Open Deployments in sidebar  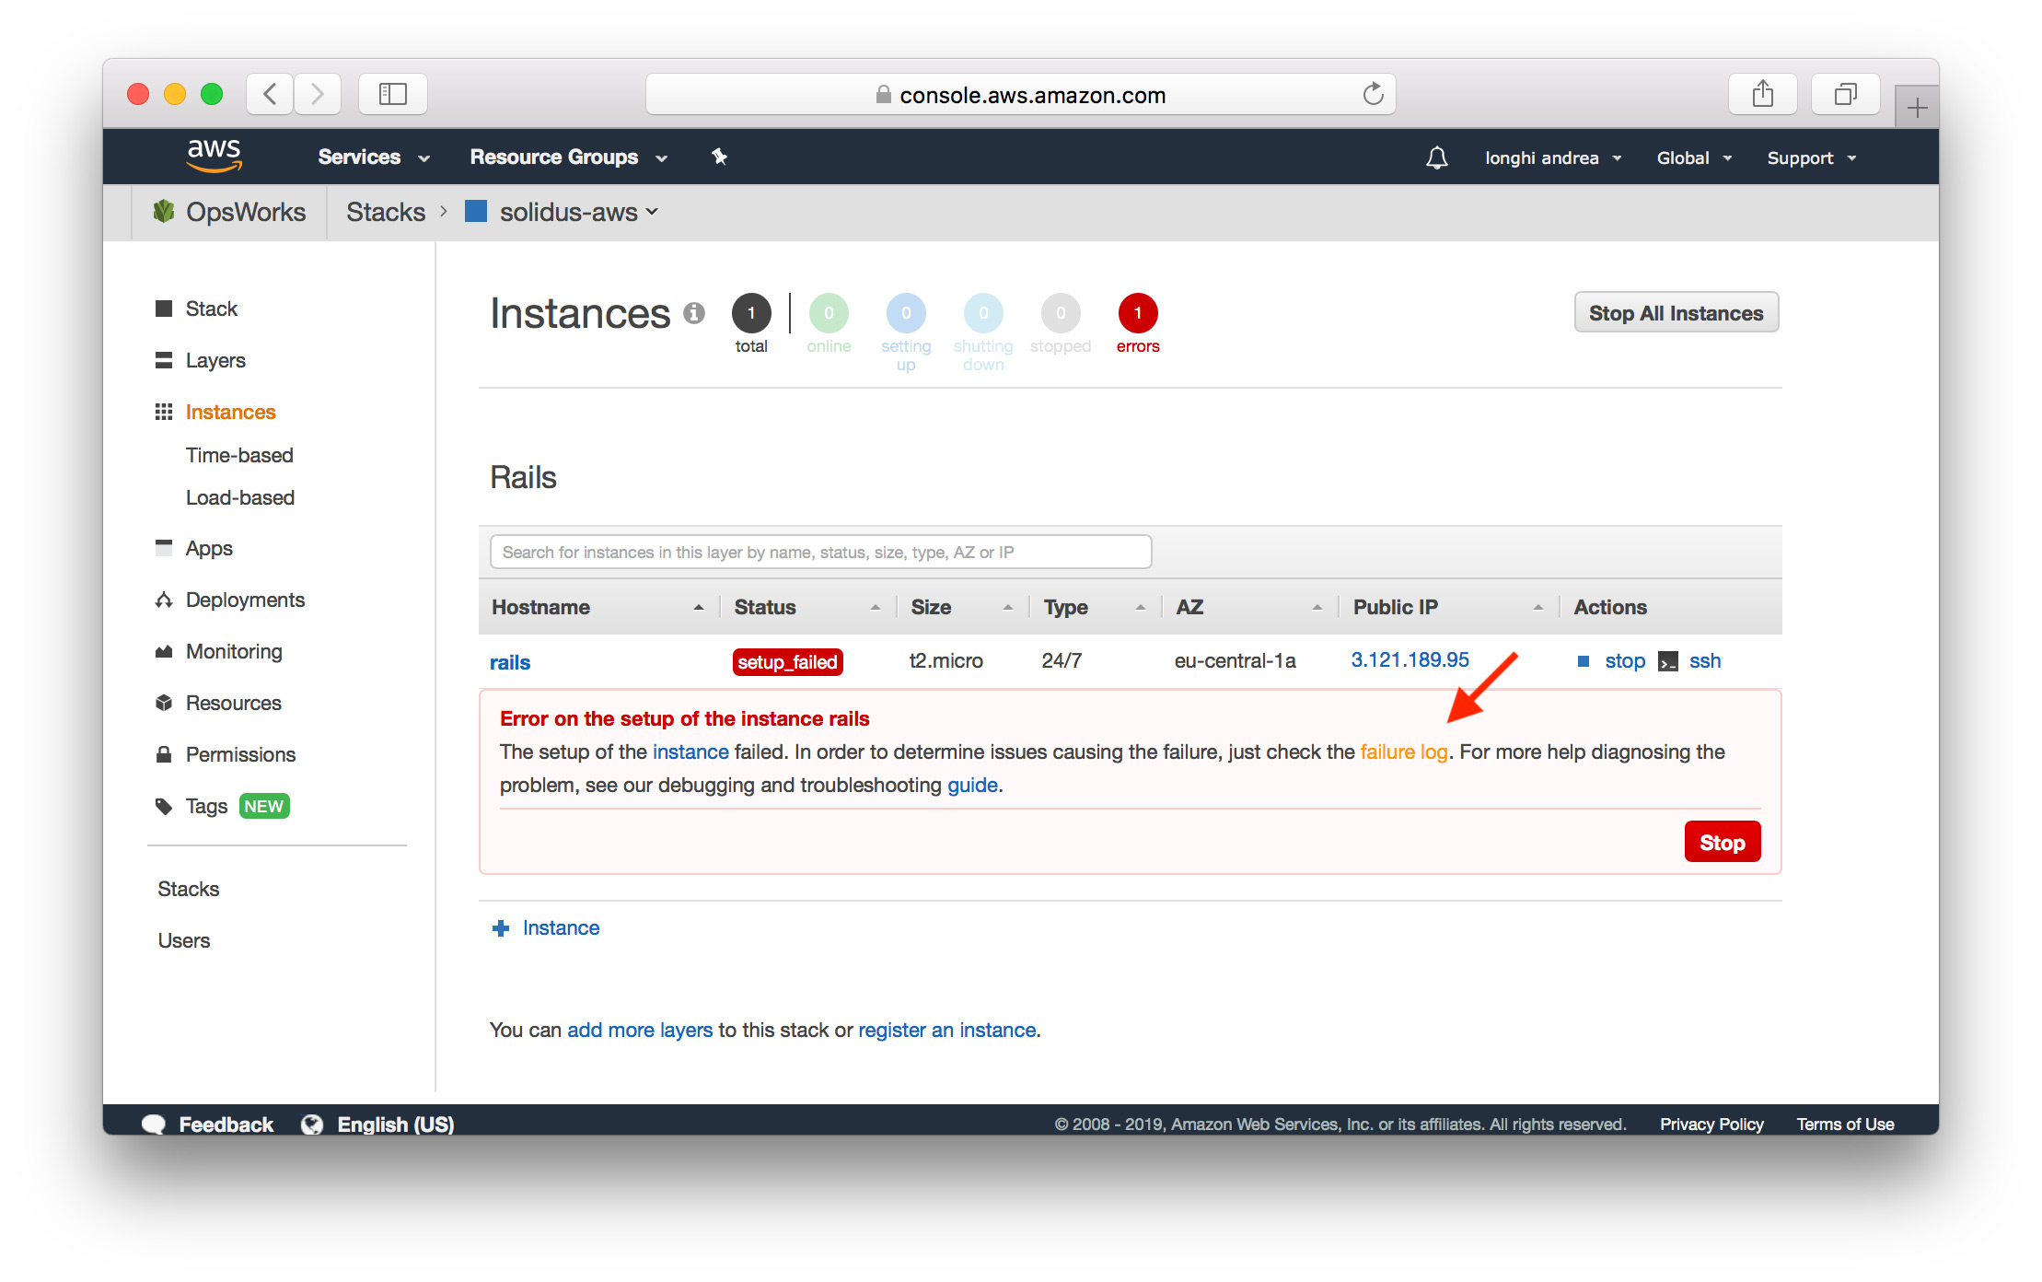pyautogui.click(x=245, y=600)
